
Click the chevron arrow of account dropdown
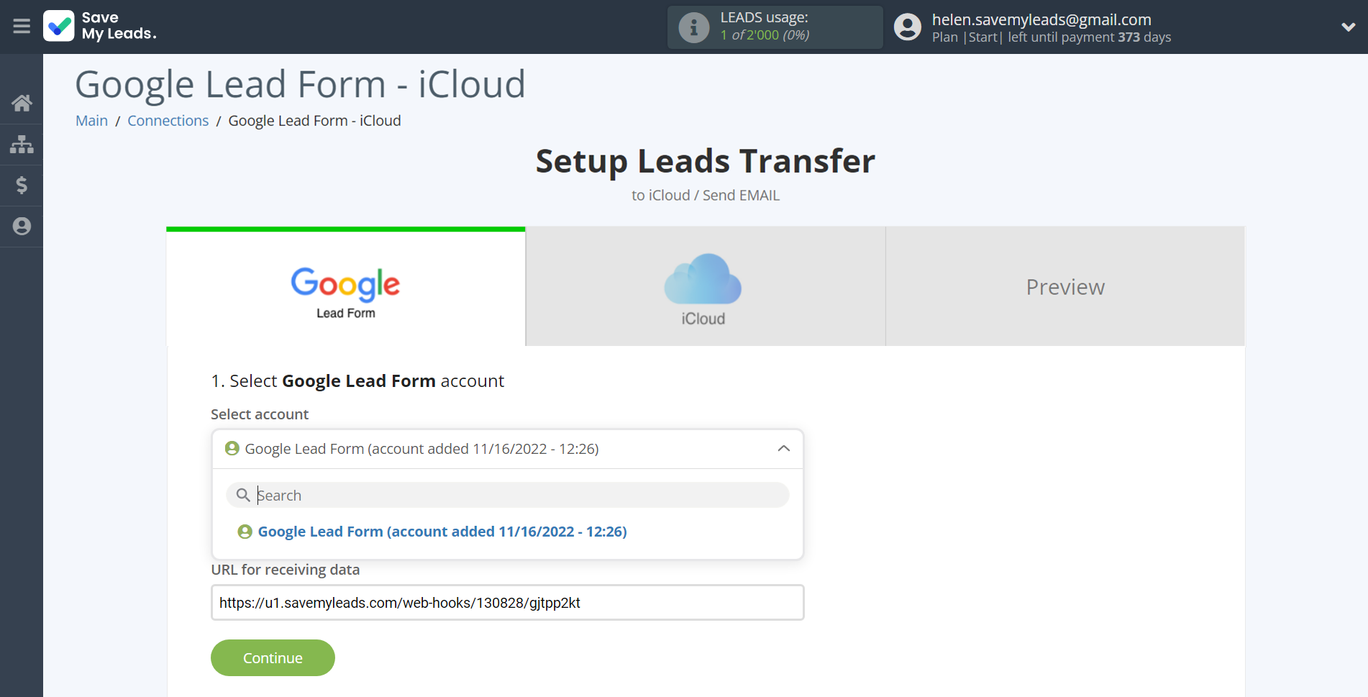784,449
